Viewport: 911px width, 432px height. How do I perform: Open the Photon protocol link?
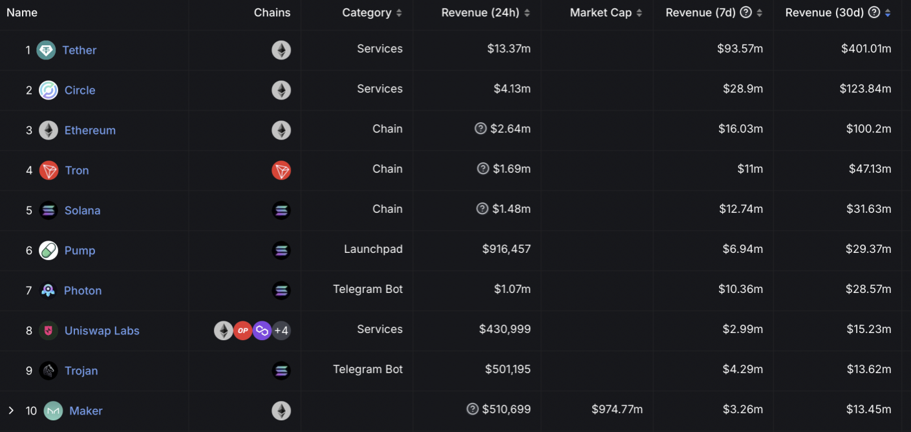tap(83, 290)
